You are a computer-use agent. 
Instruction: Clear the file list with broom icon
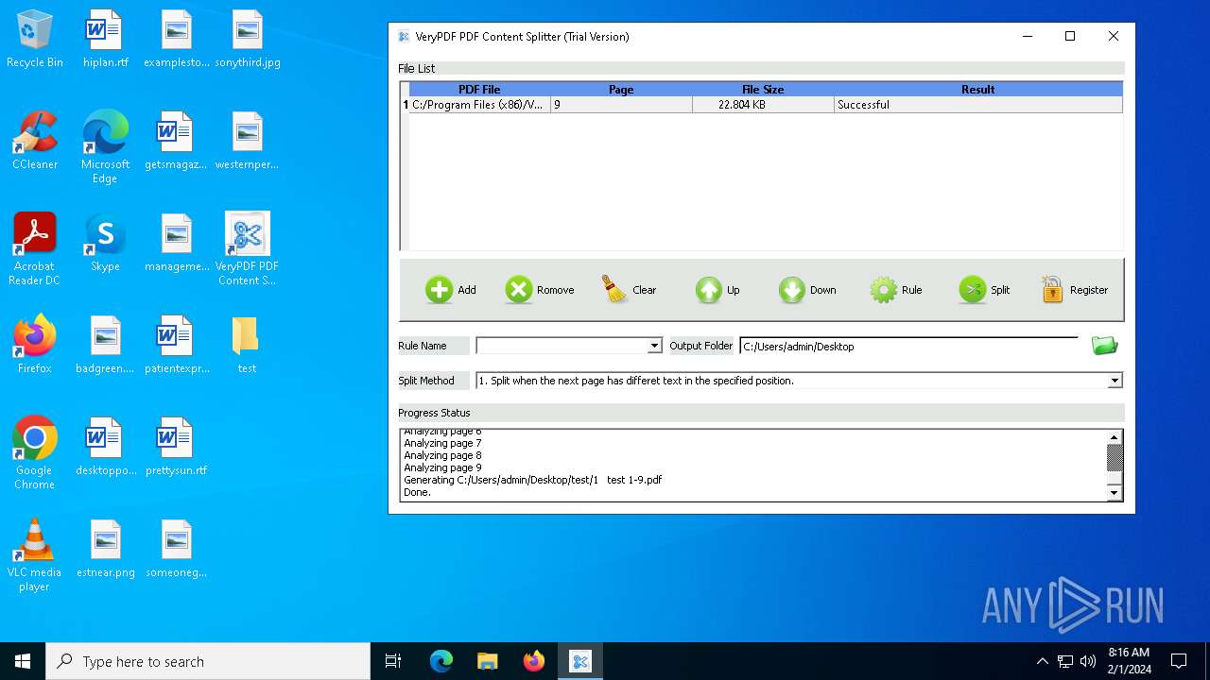coord(629,290)
